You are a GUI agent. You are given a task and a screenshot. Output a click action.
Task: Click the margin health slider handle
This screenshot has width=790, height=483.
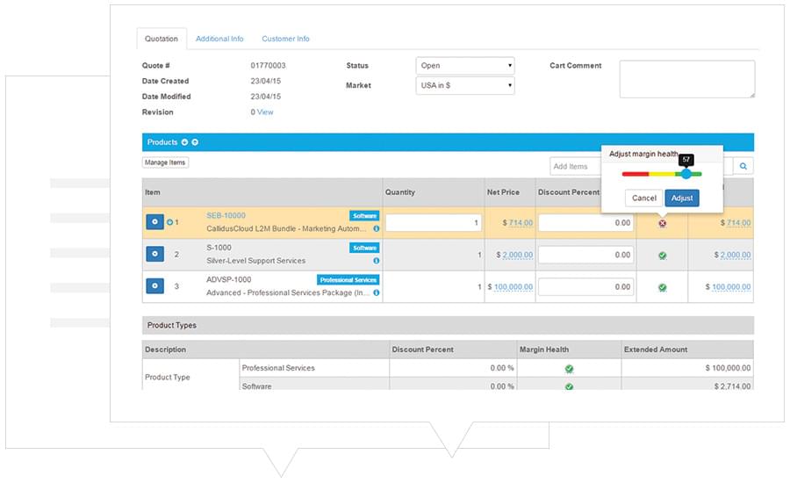686,174
